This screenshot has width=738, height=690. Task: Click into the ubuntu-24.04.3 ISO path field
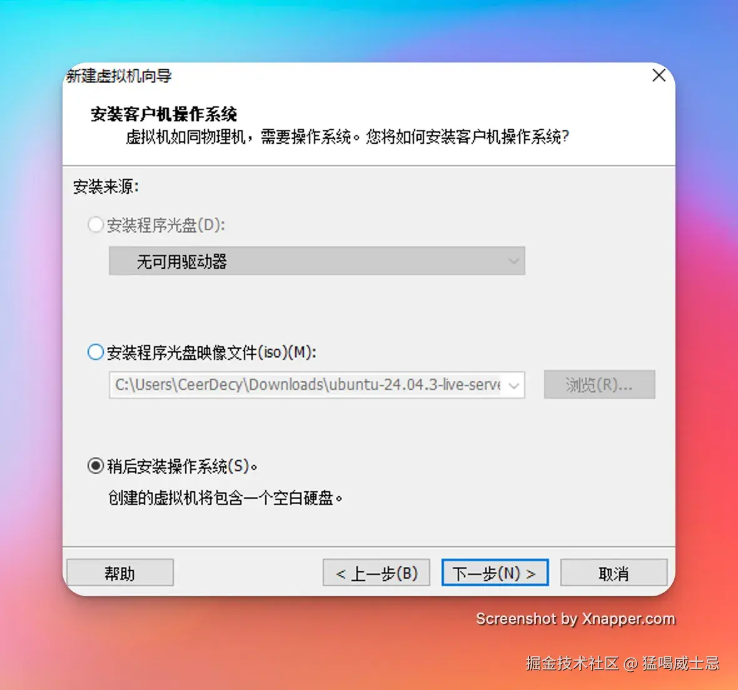tap(307, 385)
